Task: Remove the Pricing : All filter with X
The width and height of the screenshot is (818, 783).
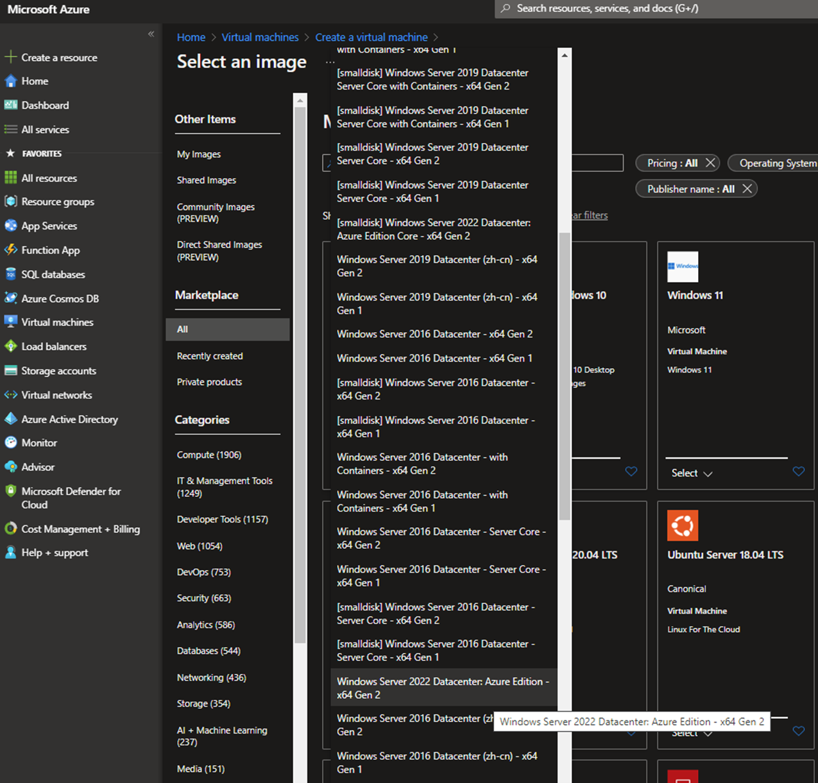Action: point(710,163)
